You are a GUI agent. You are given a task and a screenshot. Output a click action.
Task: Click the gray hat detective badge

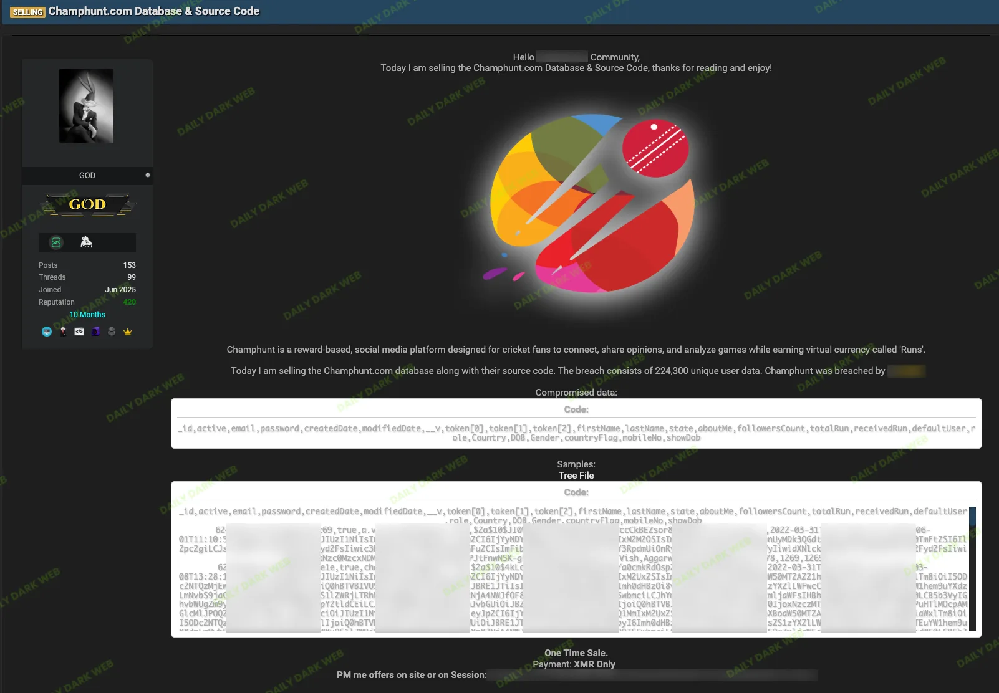coord(112,332)
